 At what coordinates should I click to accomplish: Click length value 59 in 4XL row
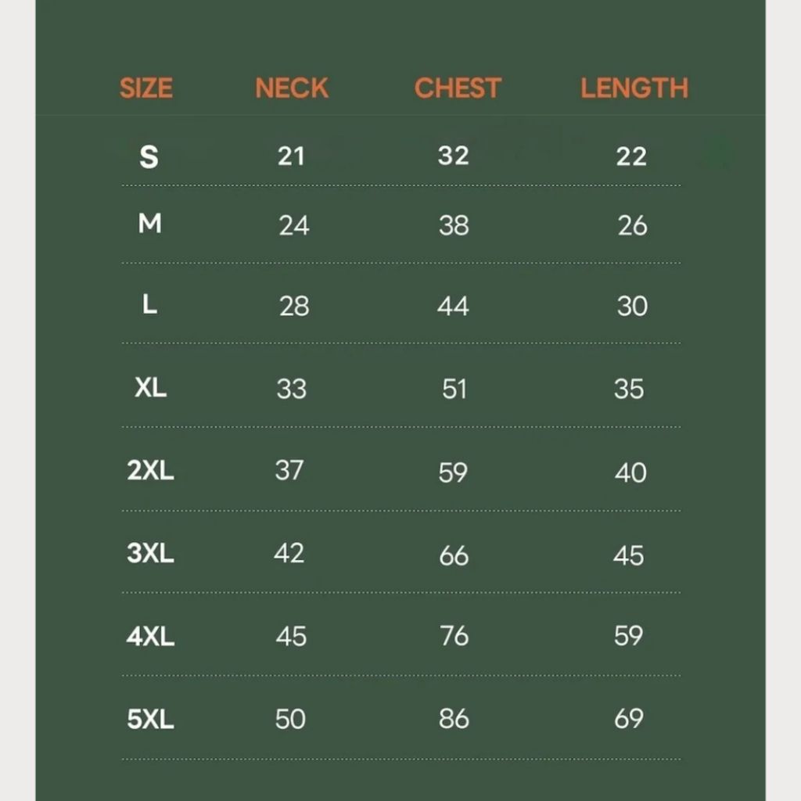(x=628, y=636)
